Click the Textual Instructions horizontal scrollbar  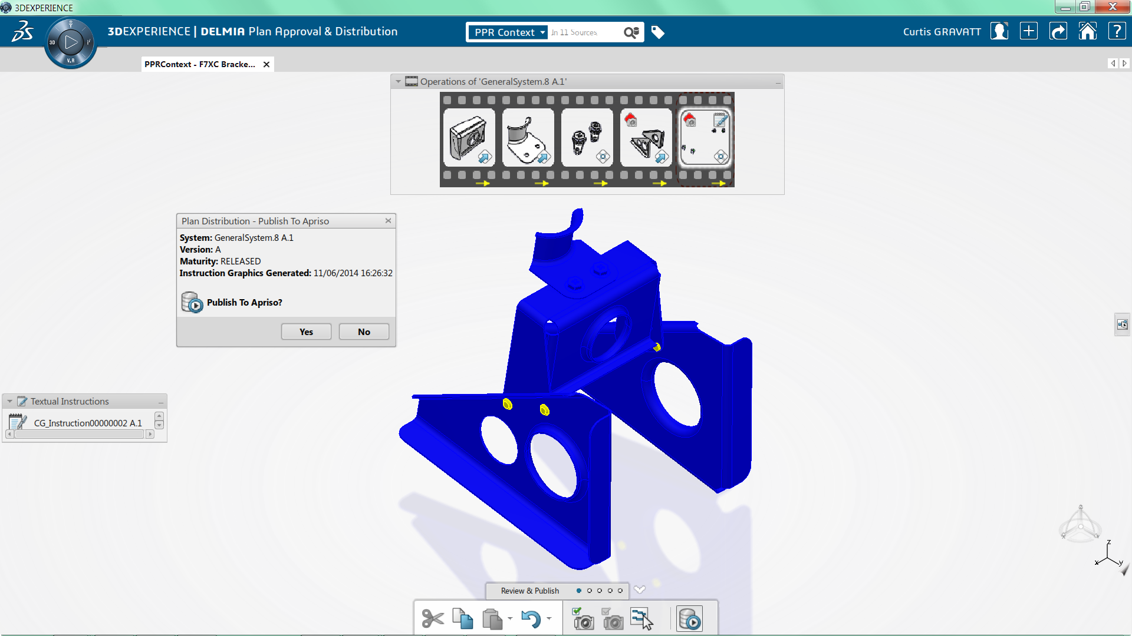(79, 435)
